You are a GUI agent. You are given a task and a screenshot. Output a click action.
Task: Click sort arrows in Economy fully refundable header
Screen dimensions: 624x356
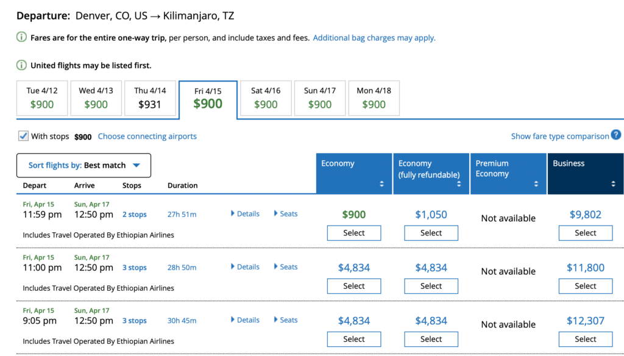tap(459, 183)
